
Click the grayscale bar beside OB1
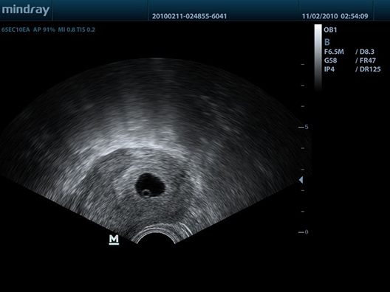tap(318, 58)
